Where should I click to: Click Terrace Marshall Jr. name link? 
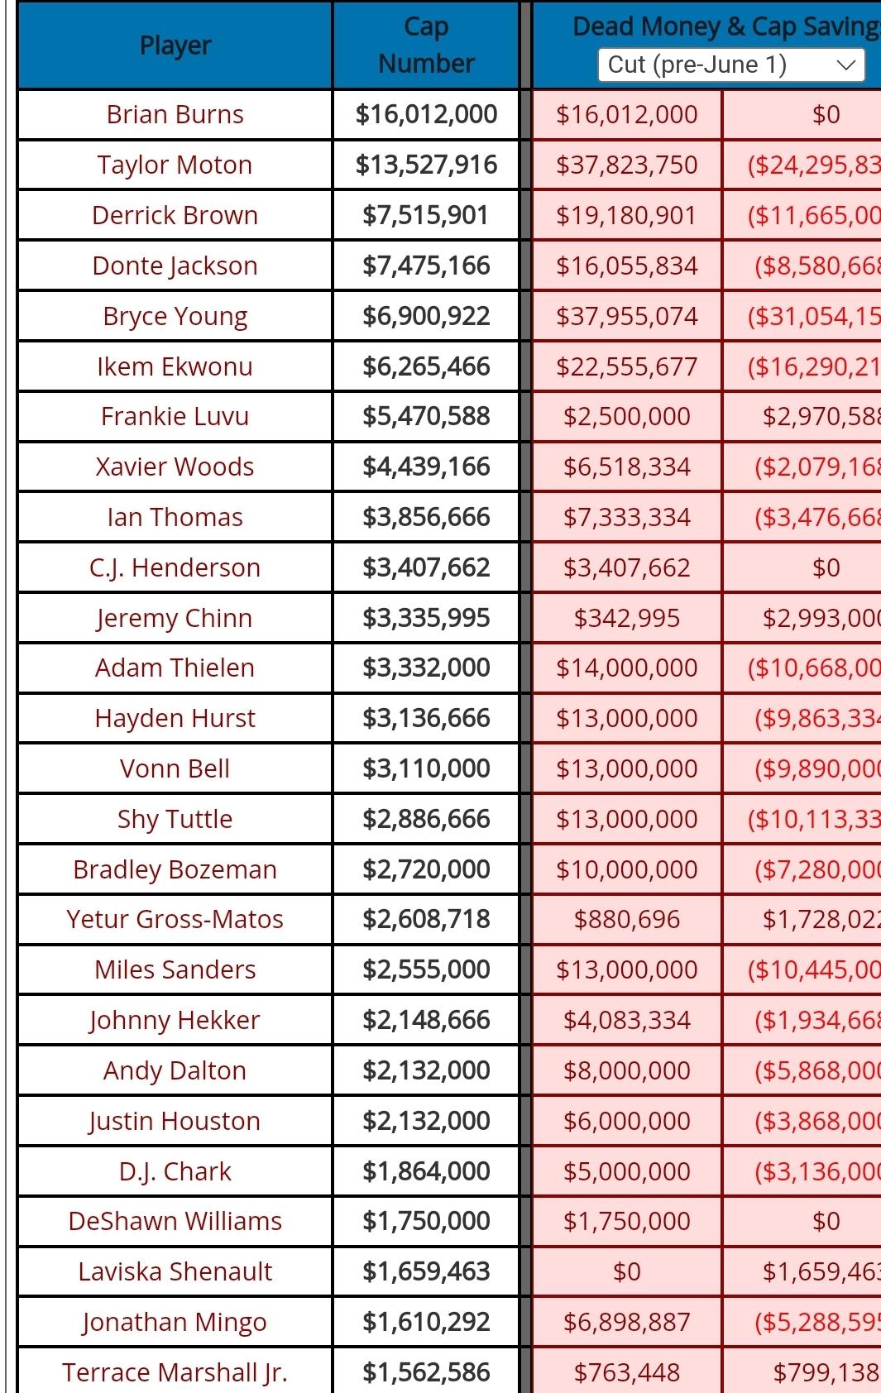[175, 1372]
